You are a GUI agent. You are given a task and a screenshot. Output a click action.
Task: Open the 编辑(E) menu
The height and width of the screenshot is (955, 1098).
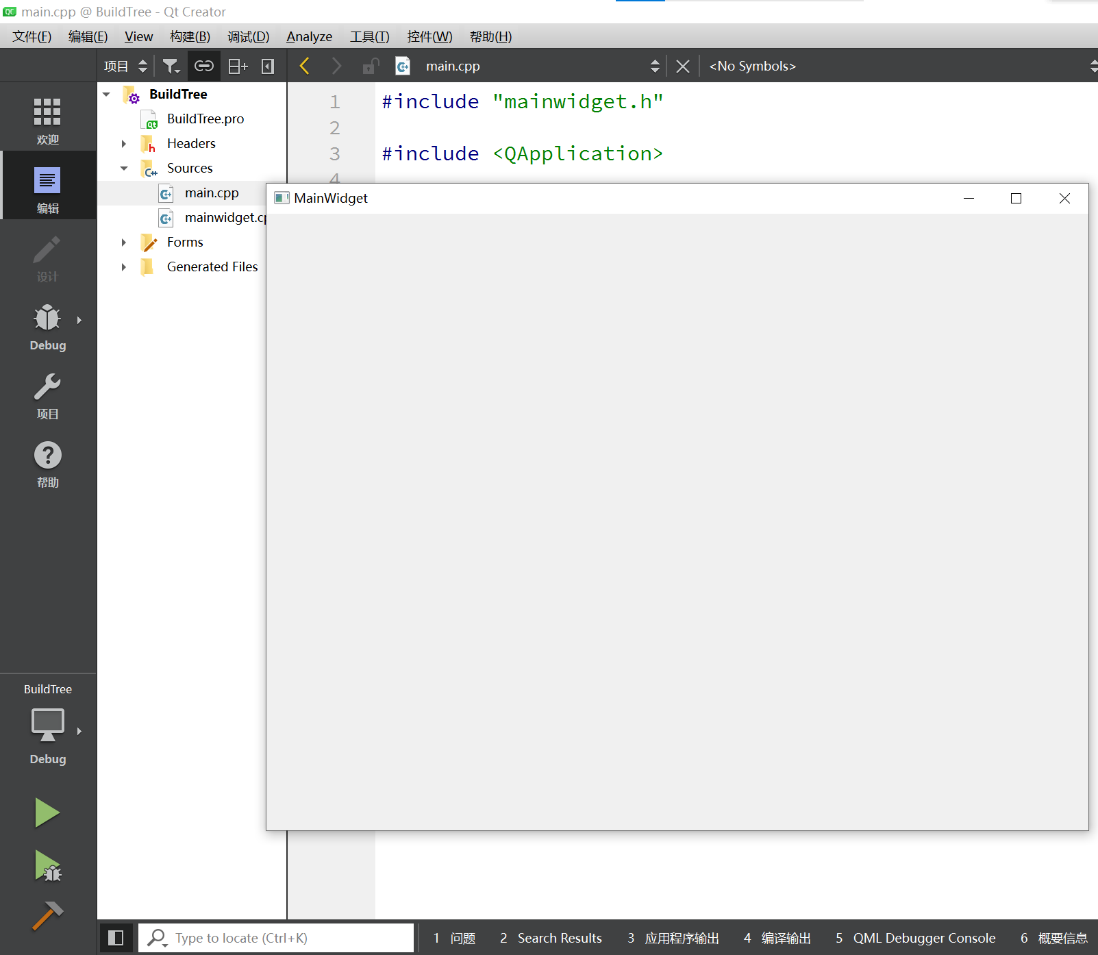pos(88,36)
